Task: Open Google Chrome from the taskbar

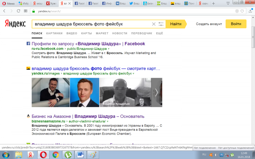Action: 56,155
